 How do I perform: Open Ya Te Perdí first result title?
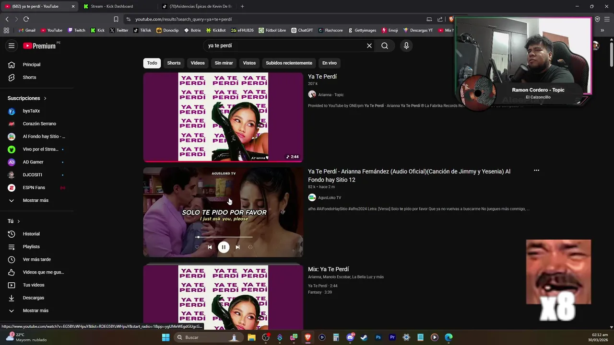click(x=322, y=77)
